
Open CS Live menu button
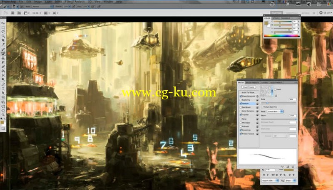pos(326,13)
